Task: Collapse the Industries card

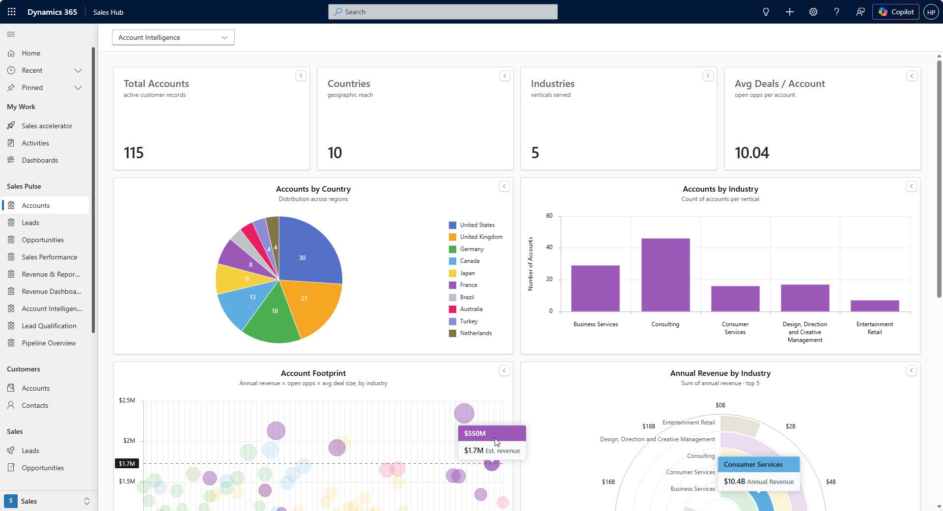Action: pyautogui.click(x=708, y=76)
